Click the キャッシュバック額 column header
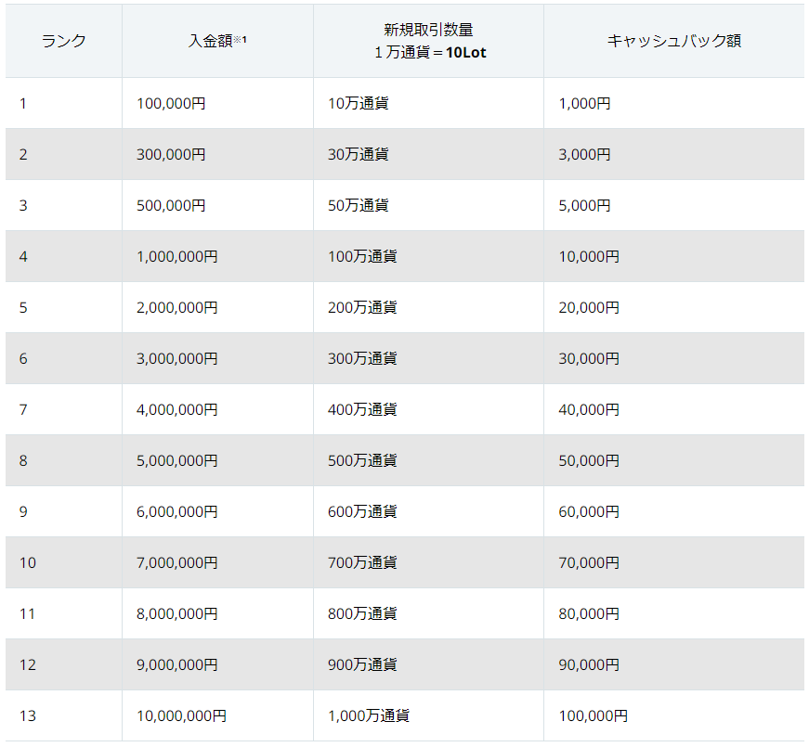 click(x=673, y=41)
